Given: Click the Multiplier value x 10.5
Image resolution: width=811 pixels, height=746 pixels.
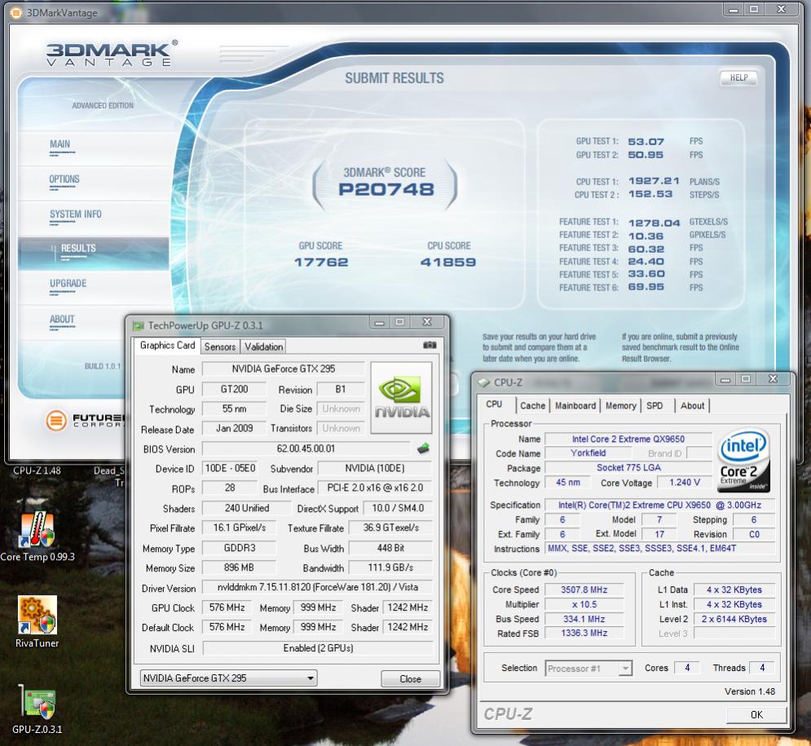Looking at the screenshot, I should pos(584,604).
